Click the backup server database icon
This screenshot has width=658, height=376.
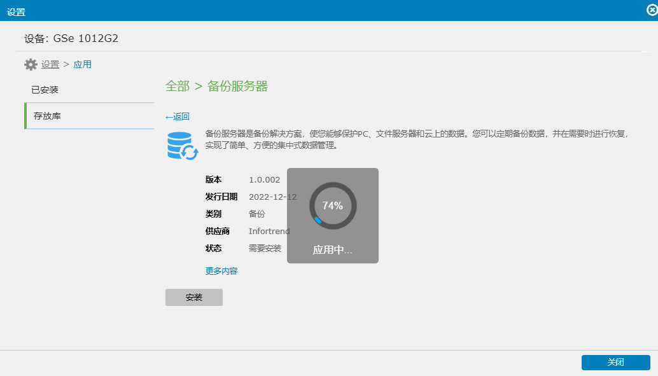click(x=182, y=145)
